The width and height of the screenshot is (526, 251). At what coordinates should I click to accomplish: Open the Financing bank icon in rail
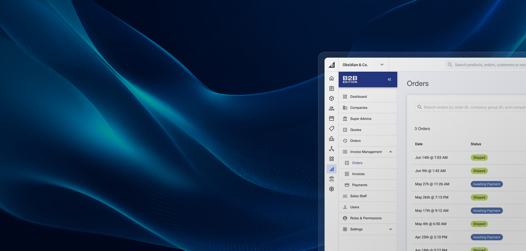331,179
